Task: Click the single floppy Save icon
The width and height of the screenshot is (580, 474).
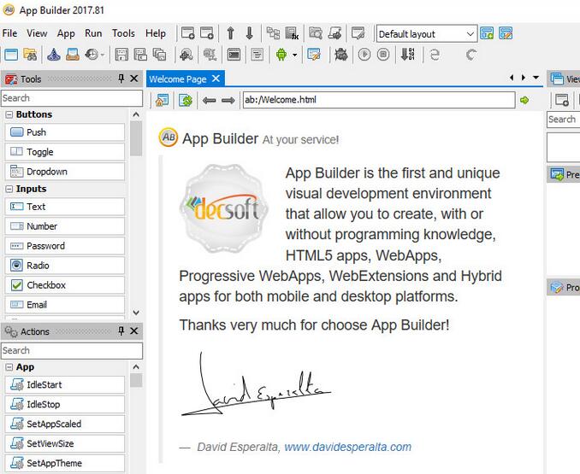Action: coord(121,55)
